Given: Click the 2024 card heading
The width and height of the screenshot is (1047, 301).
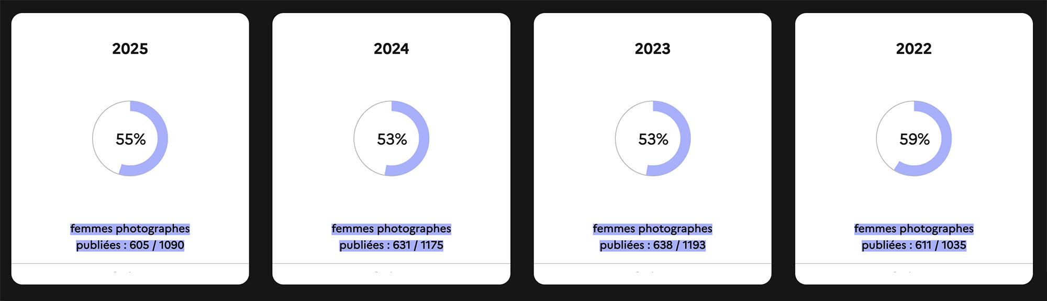Looking at the screenshot, I should pyautogui.click(x=391, y=49).
